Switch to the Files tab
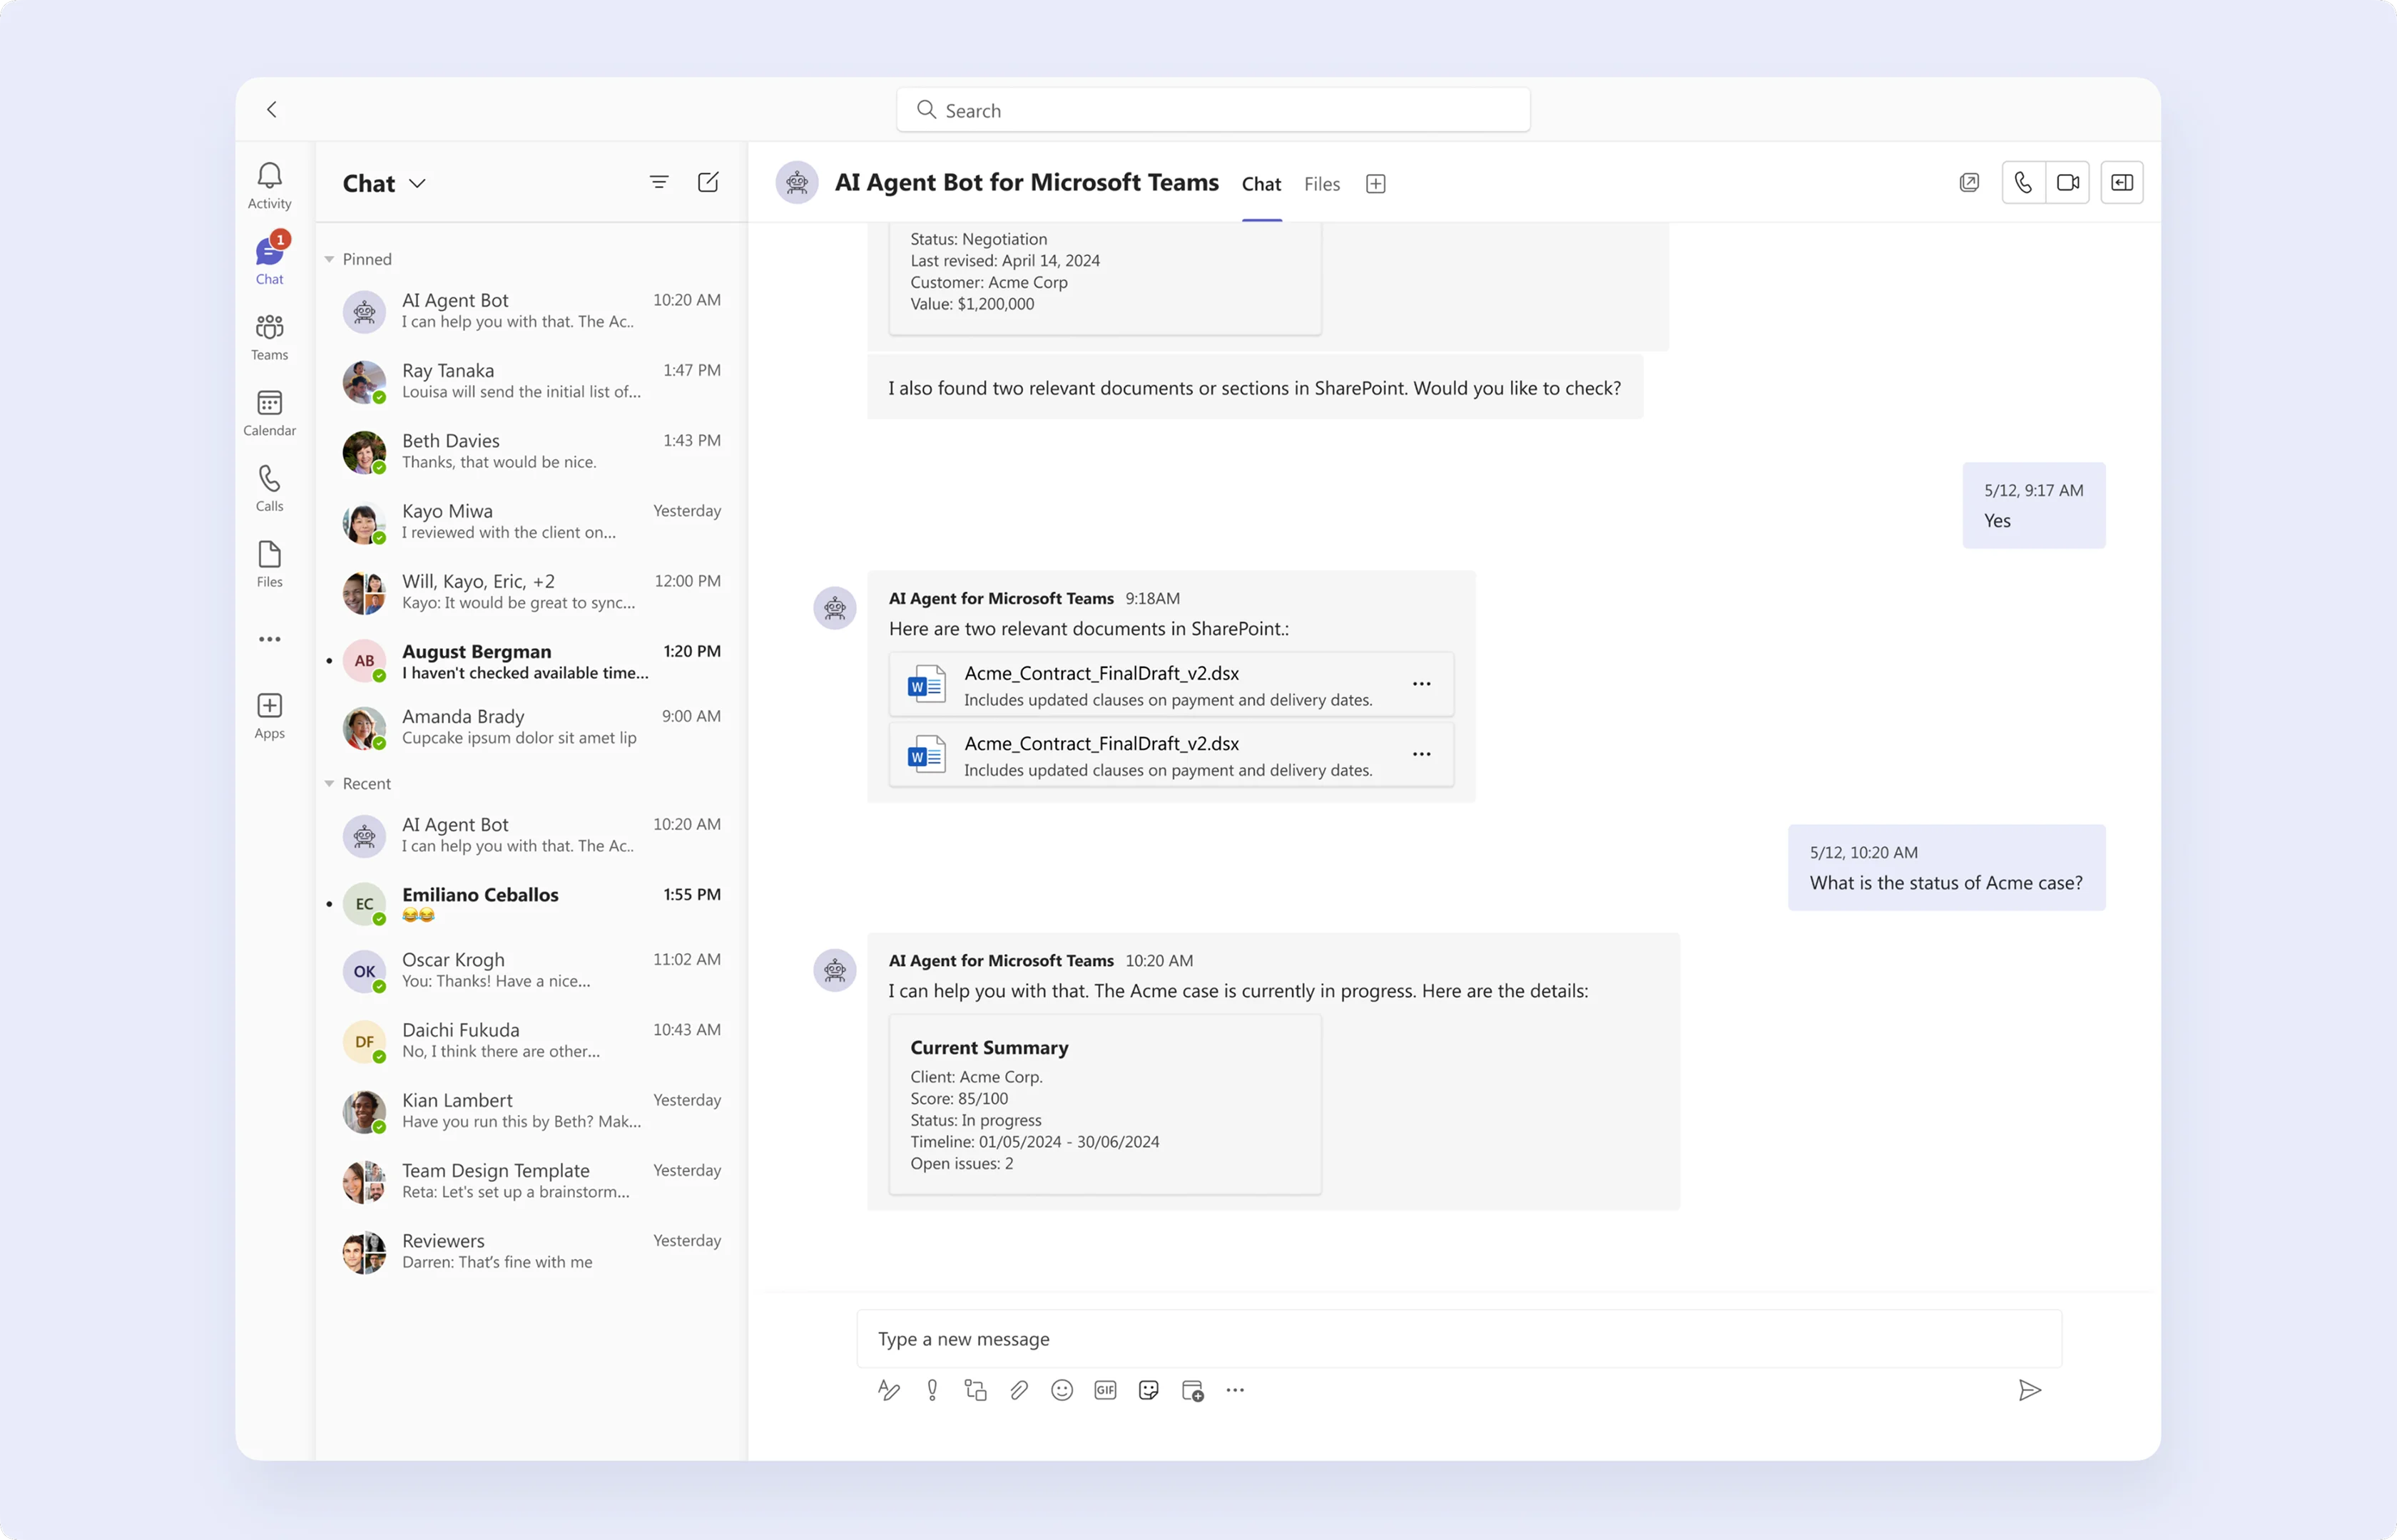This screenshot has width=2397, height=1540. 1321,184
